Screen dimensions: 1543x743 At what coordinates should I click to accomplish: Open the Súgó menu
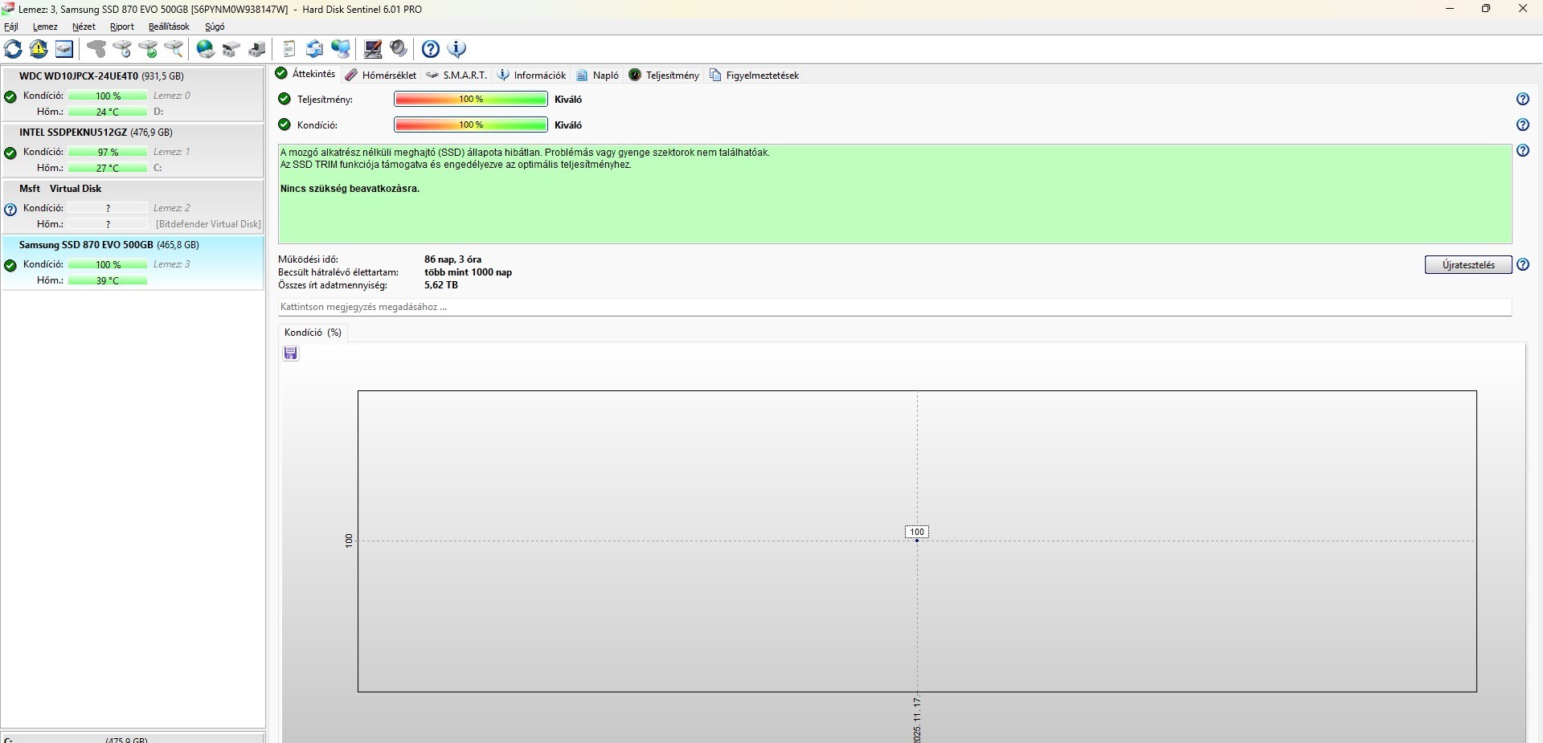(215, 27)
